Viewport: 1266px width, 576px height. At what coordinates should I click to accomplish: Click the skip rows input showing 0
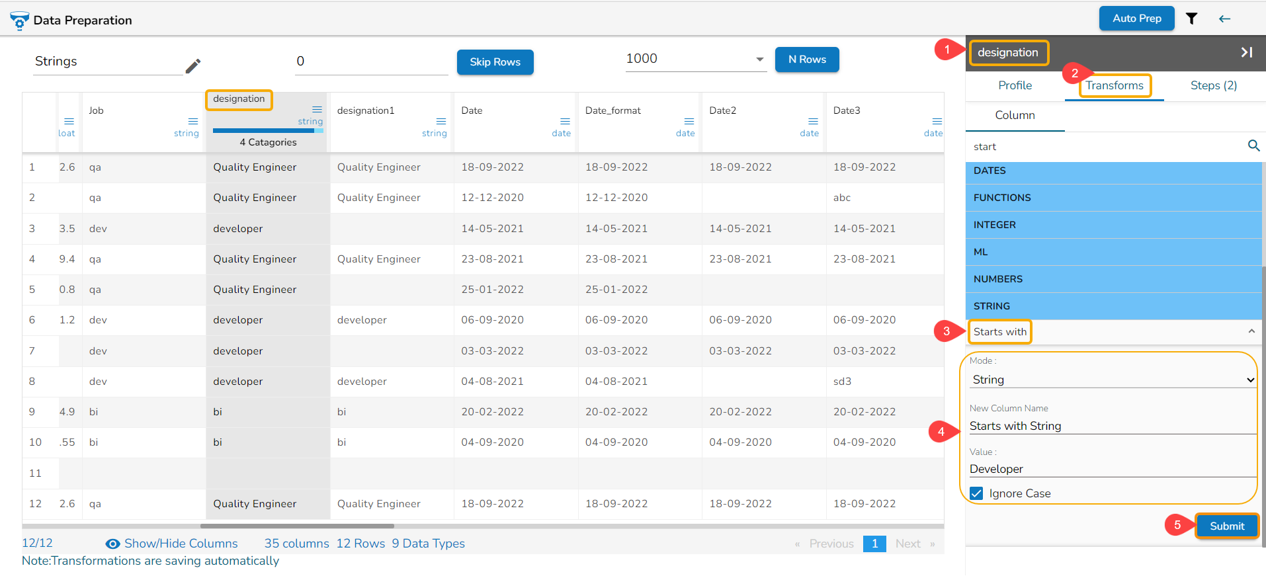[371, 62]
